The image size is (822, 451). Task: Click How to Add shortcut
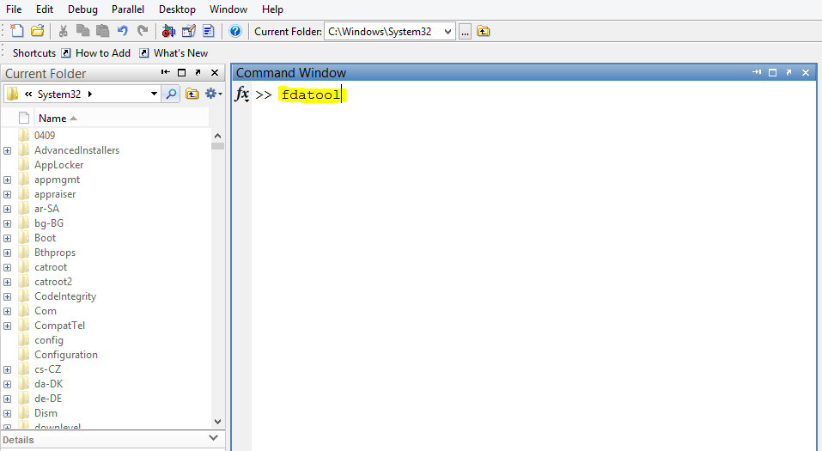96,53
